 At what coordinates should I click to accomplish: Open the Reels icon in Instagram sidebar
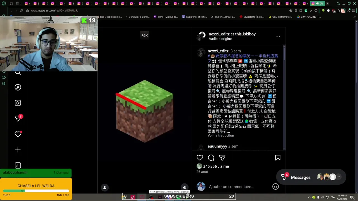point(18,103)
